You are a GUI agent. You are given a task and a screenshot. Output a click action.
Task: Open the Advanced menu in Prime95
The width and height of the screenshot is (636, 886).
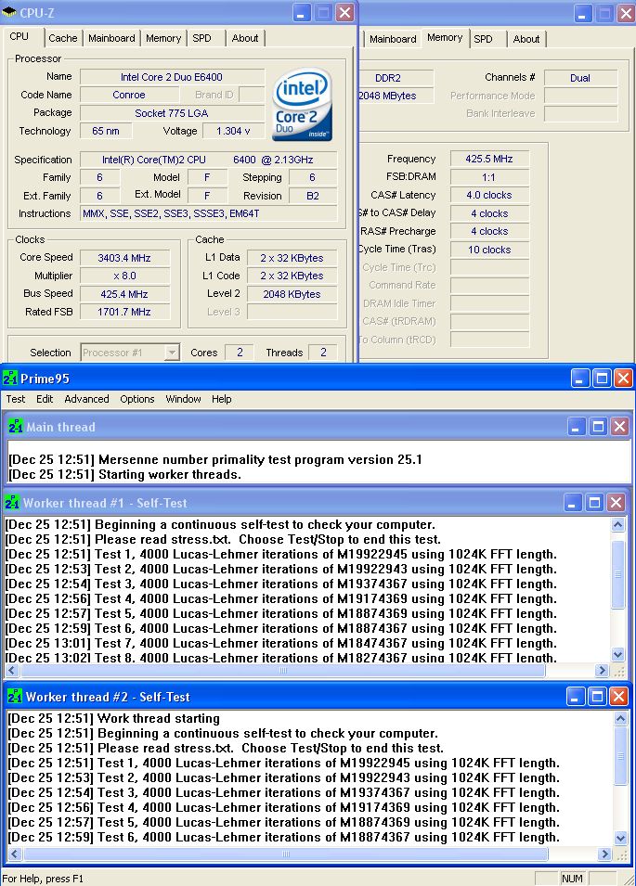(86, 399)
